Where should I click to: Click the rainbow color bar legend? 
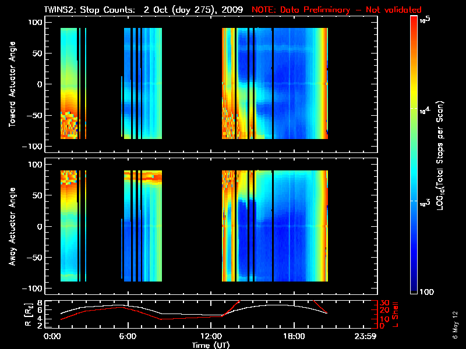414,155
